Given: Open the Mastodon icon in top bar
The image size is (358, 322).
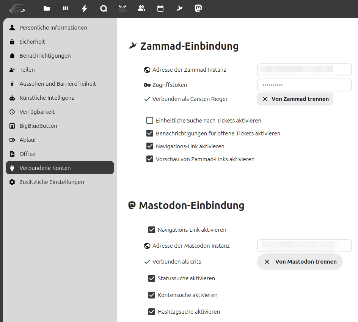Looking at the screenshot, I should tap(198, 9).
